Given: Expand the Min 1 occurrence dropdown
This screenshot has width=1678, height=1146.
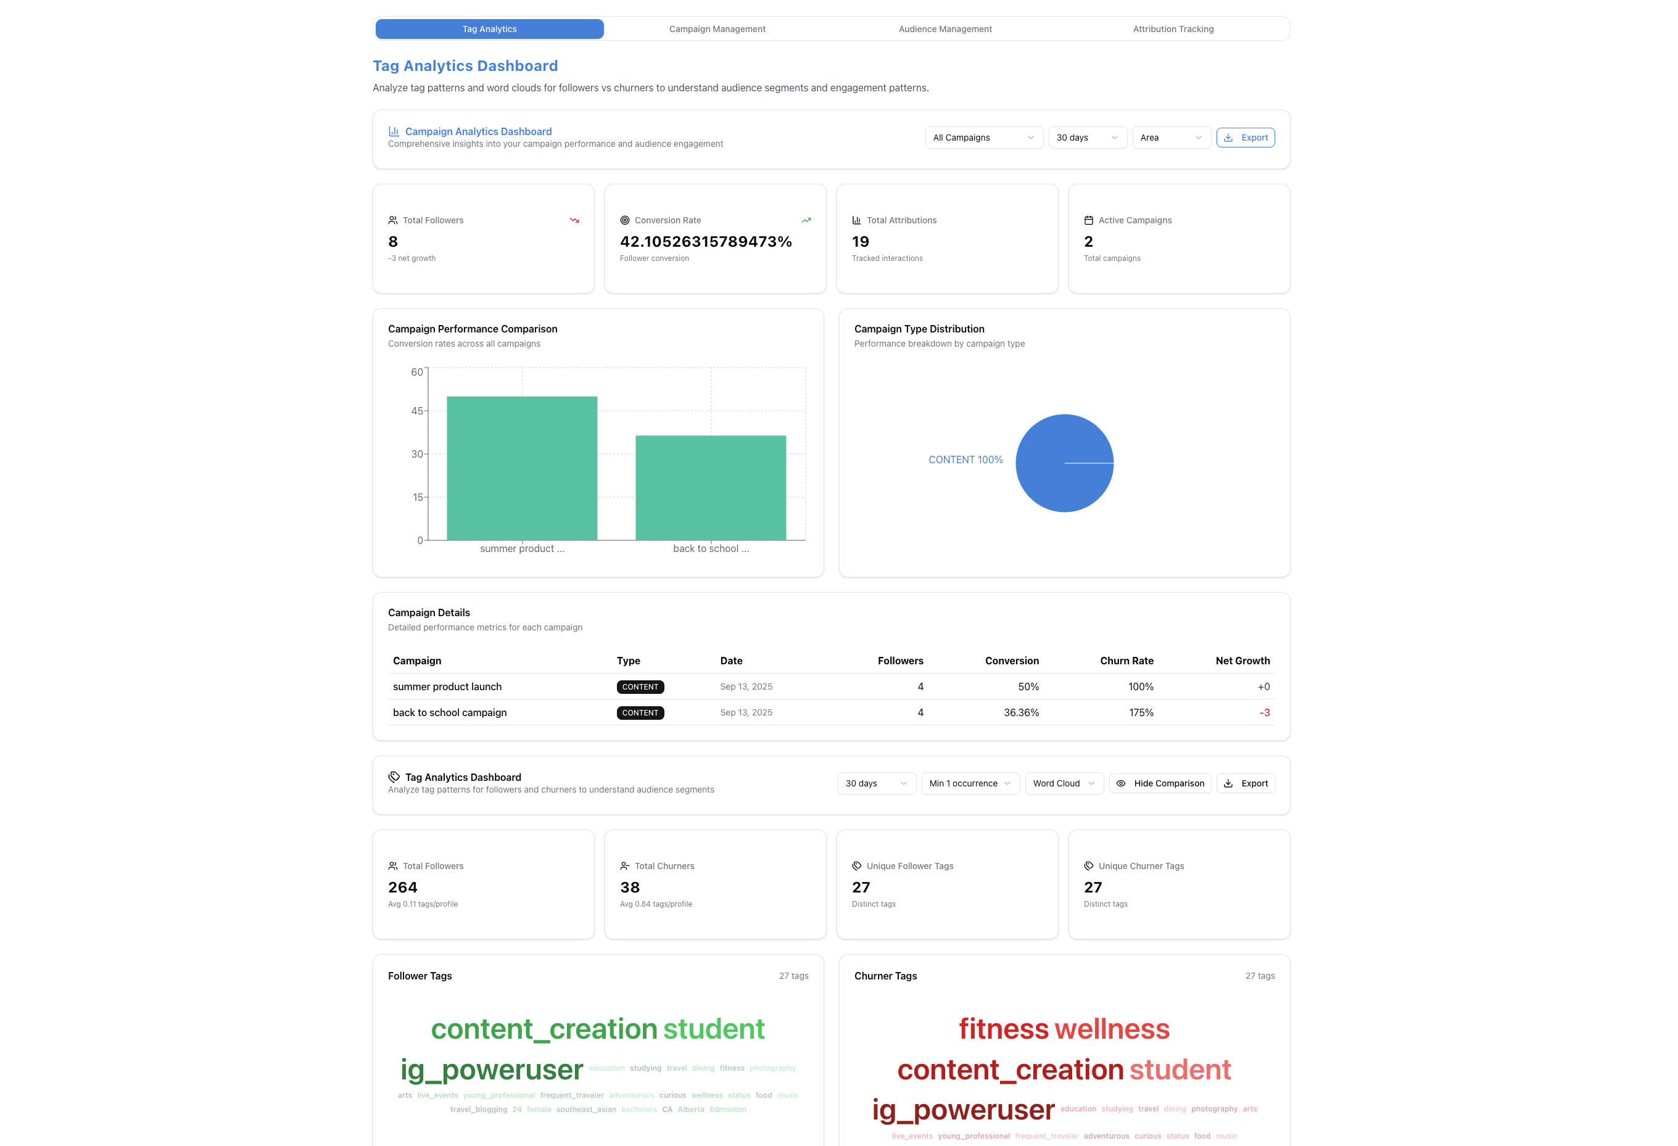Looking at the screenshot, I should (x=970, y=783).
